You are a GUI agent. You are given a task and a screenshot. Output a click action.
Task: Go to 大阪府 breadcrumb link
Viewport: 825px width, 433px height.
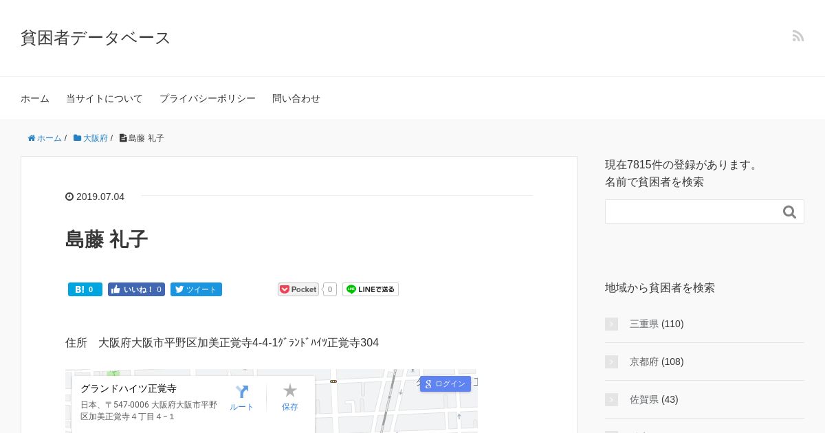(x=96, y=138)
